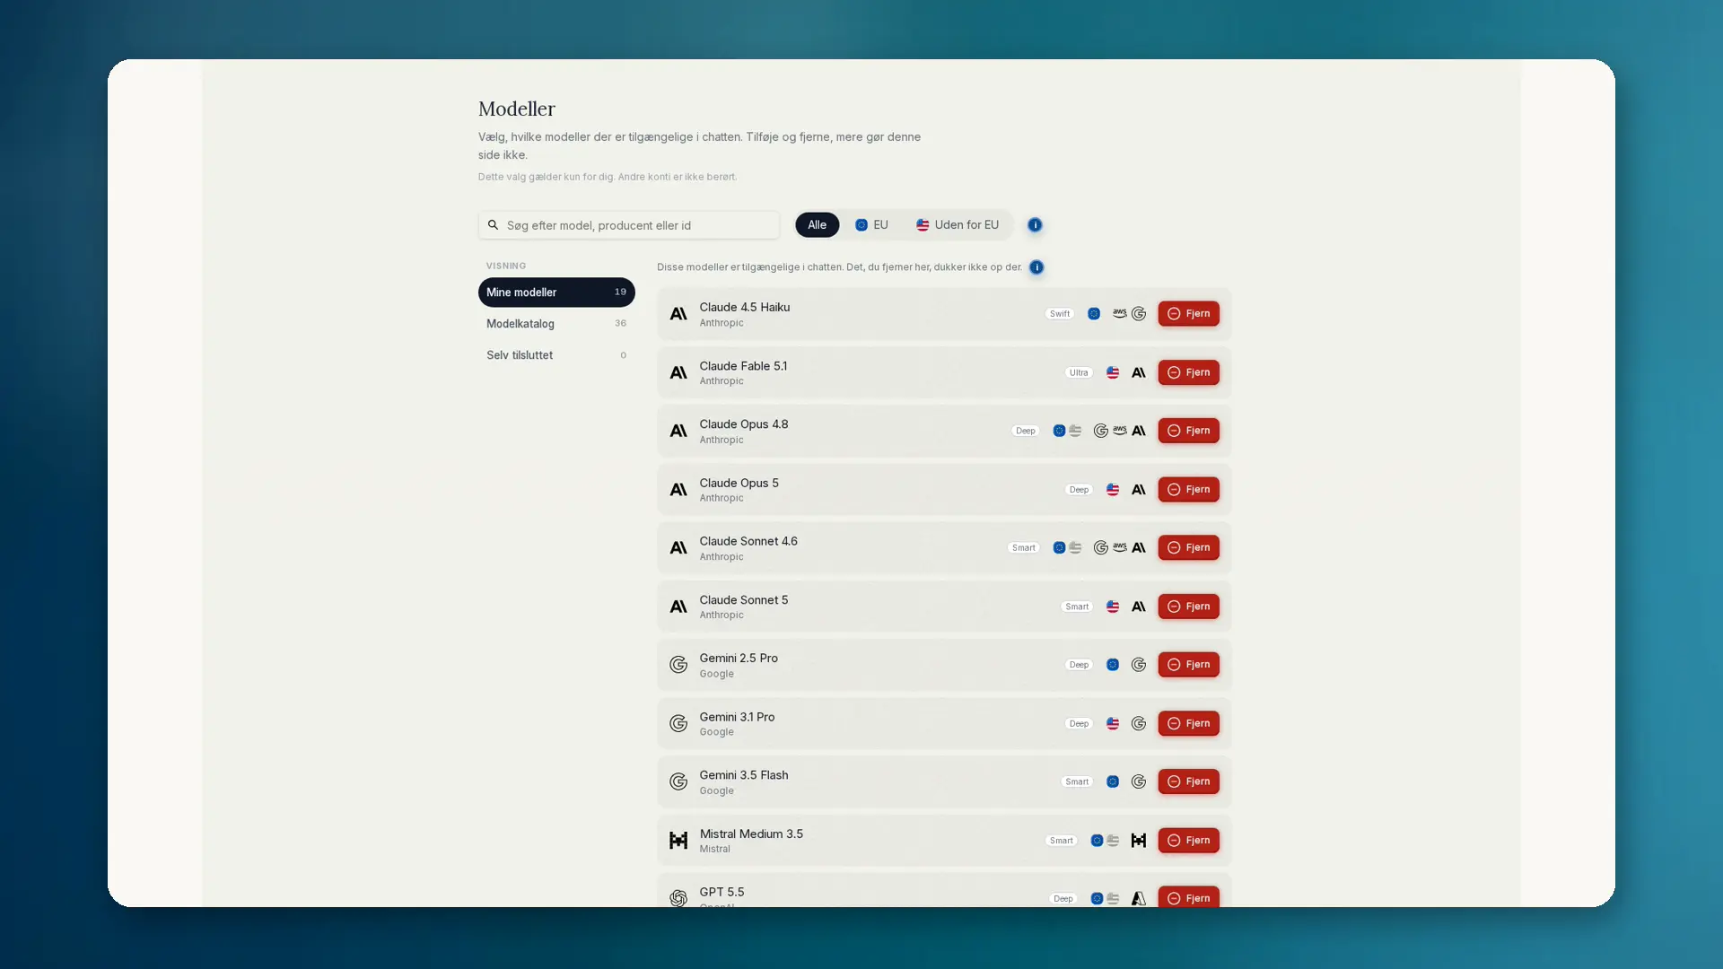Viewport: 1723px width, 969px height.
Task: Remove Claude 4.5 Haiku with Fjern
Action: tap(1188, 314)
